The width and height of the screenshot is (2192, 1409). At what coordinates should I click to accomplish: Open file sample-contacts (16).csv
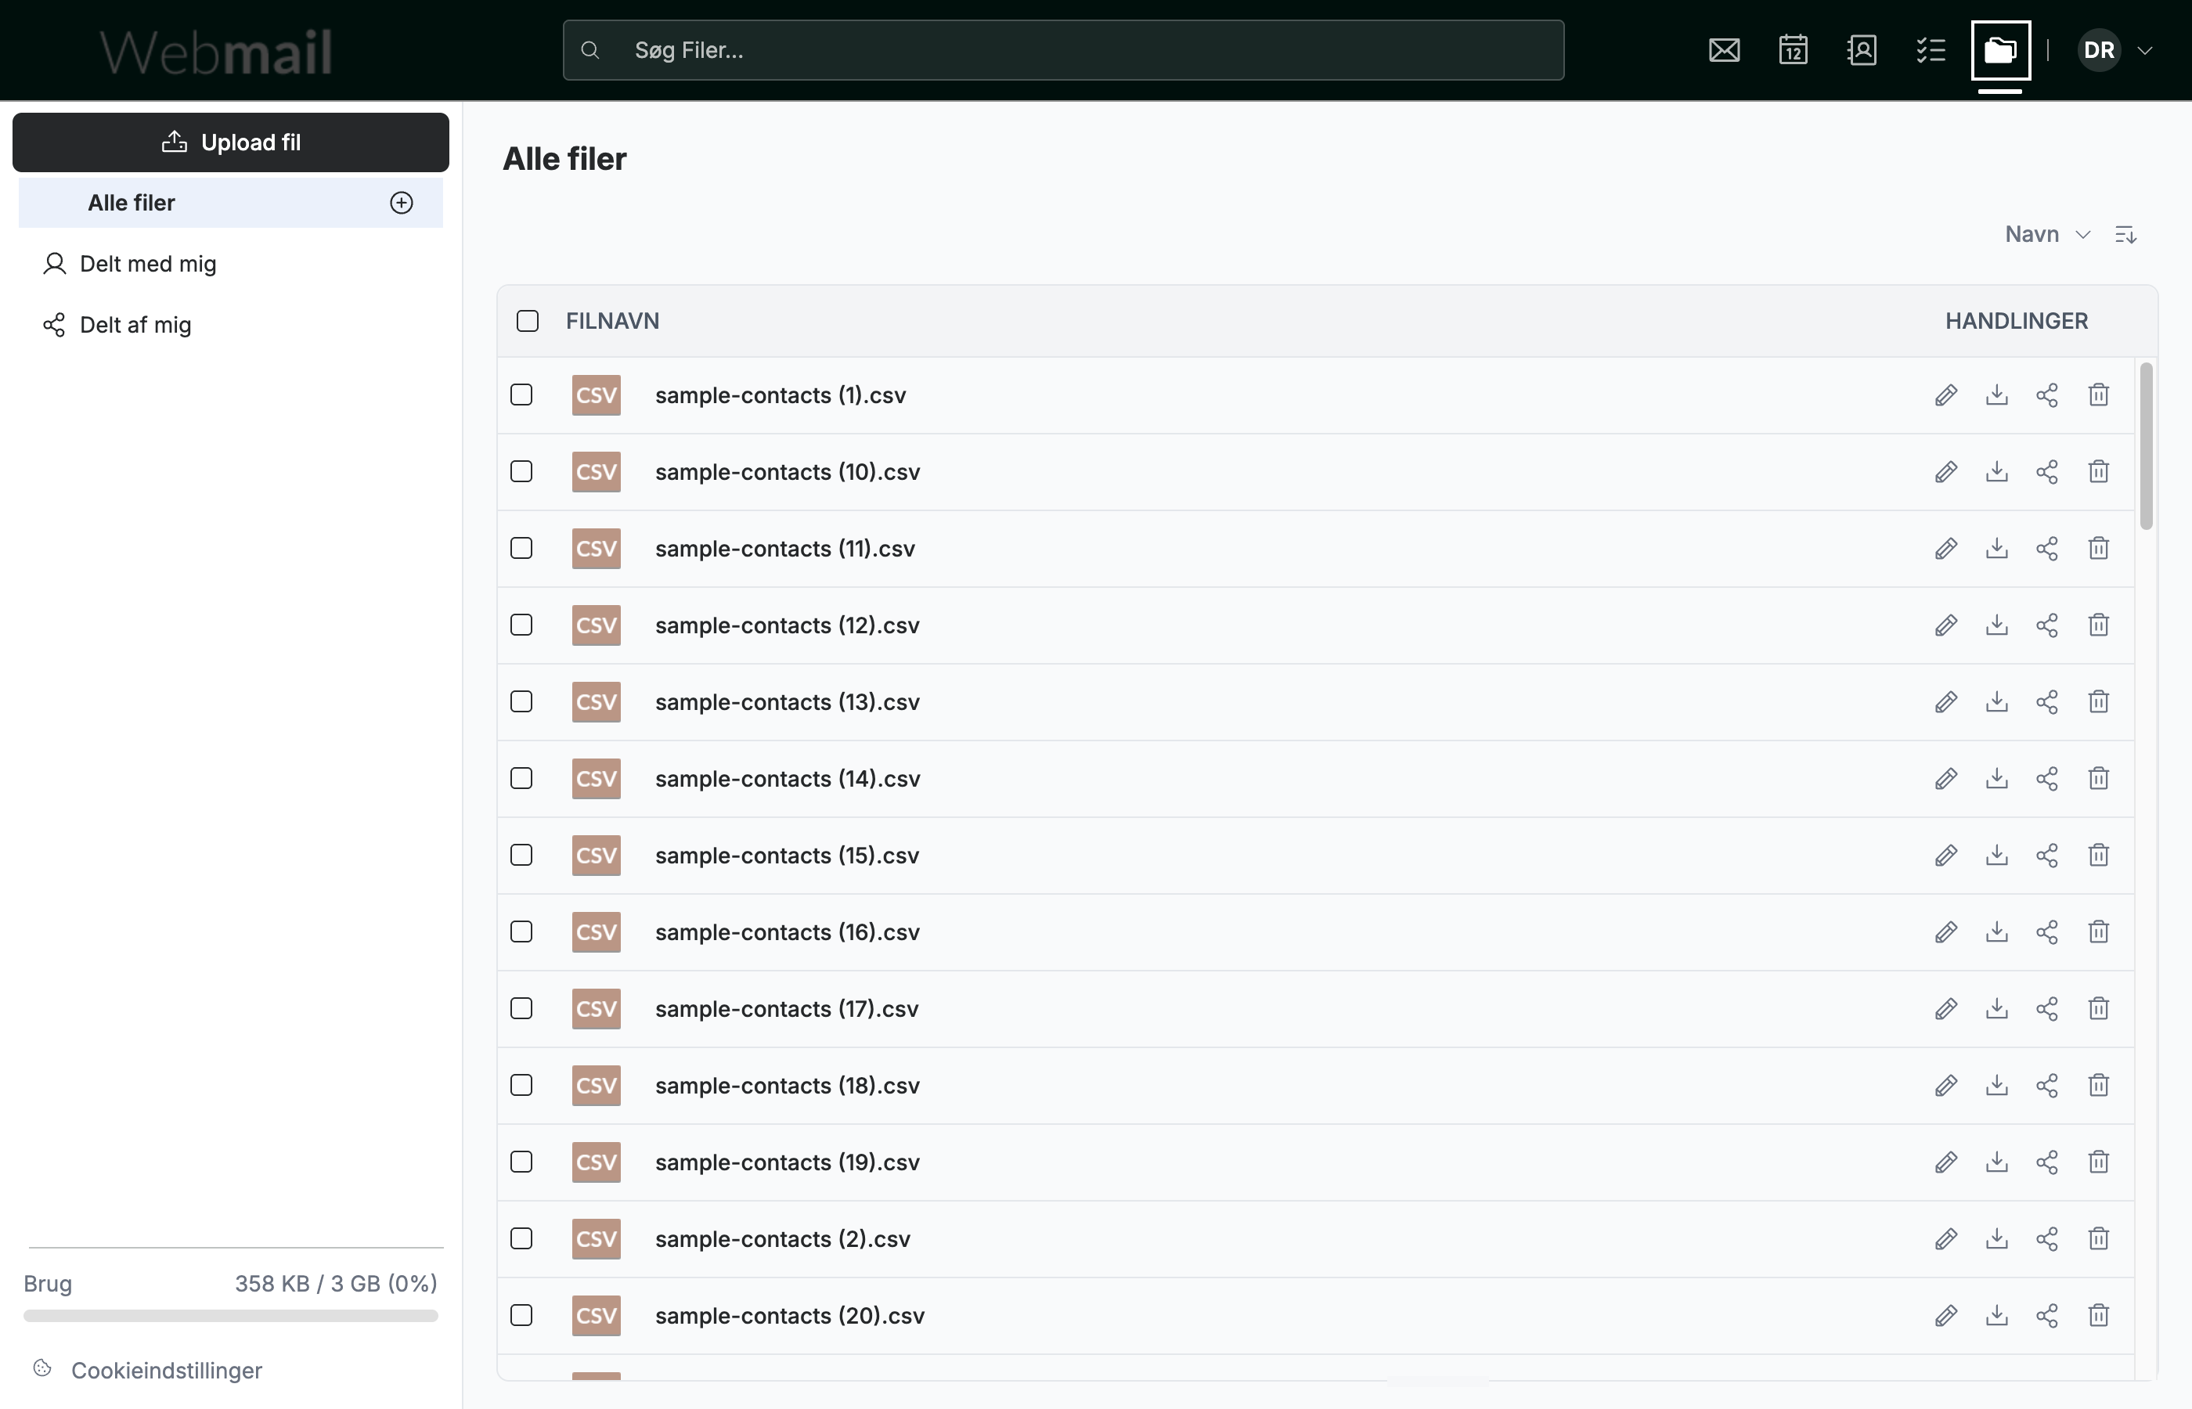coord(788,932)
